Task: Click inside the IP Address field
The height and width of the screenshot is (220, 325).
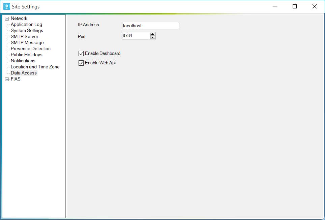Action: pyautogui.click(x=150, y=26)
